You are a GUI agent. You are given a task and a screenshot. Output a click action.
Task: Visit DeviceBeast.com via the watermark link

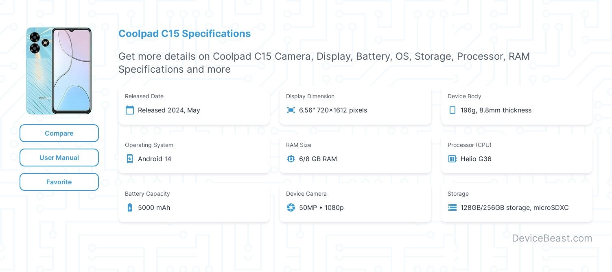552,238
